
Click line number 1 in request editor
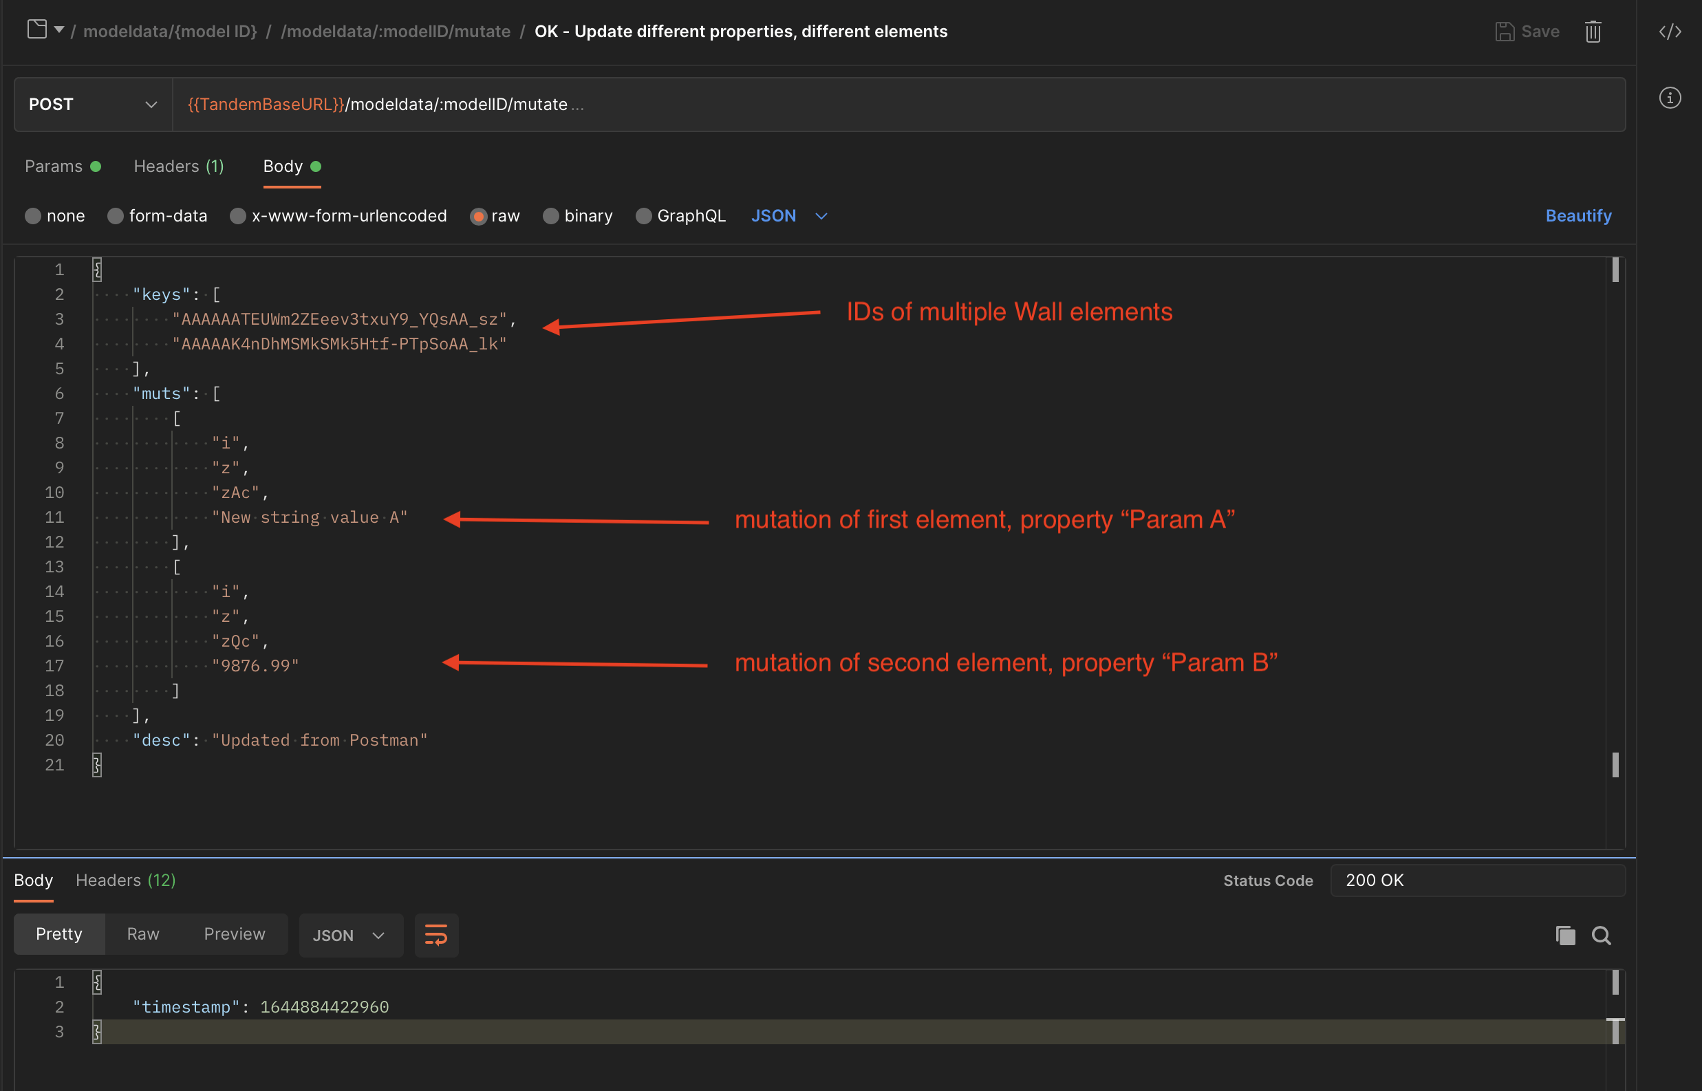click(59, 269)
